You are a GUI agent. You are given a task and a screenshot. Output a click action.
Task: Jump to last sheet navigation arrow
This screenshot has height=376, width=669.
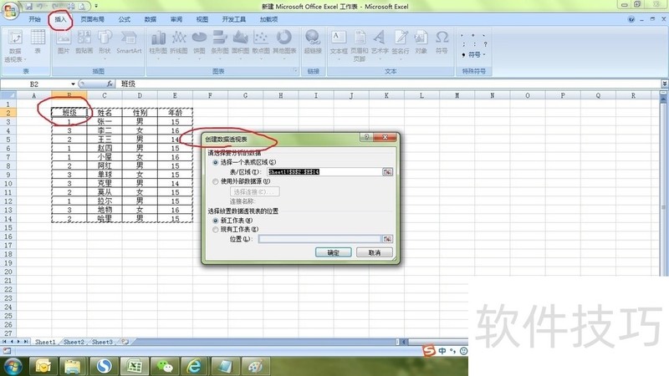click(x=26, y=342)
